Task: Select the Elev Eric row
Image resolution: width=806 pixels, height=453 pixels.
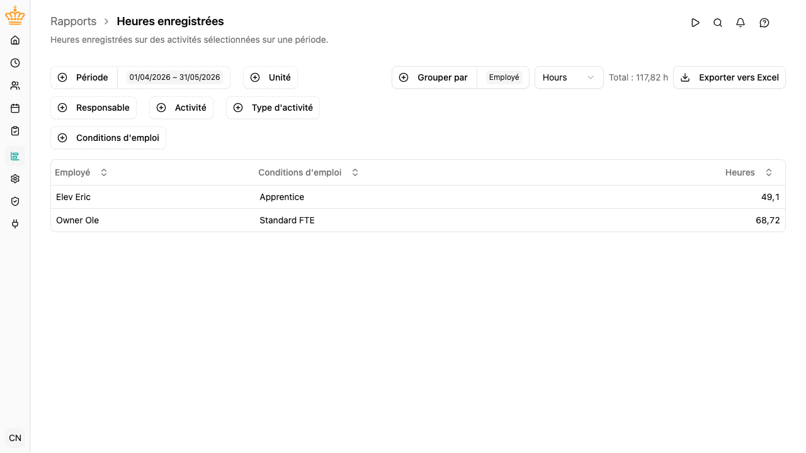Action: (x=418, y=197)
